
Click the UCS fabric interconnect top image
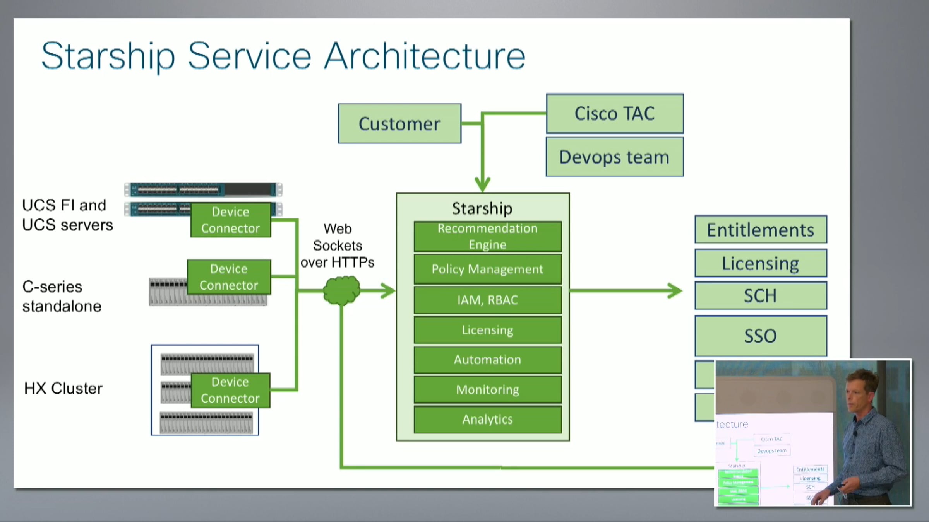pyautogui.click(x=203, y=189)
